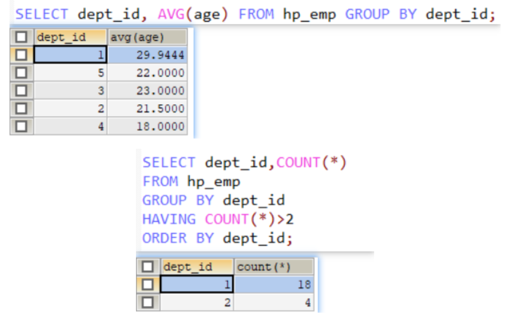
Task: Select count cell 18
Action: click(x=274, y=285)
